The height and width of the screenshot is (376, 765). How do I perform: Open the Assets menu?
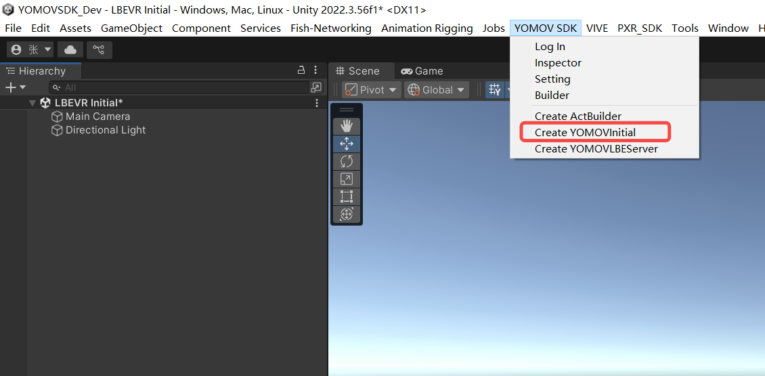pyautogui.click(x=76, y=28)
